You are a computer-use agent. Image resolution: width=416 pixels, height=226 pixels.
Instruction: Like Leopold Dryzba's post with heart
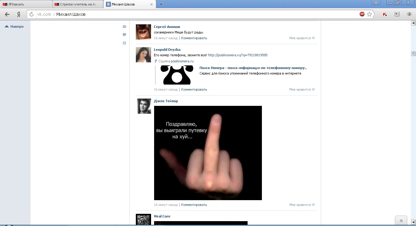click(313, 90)
